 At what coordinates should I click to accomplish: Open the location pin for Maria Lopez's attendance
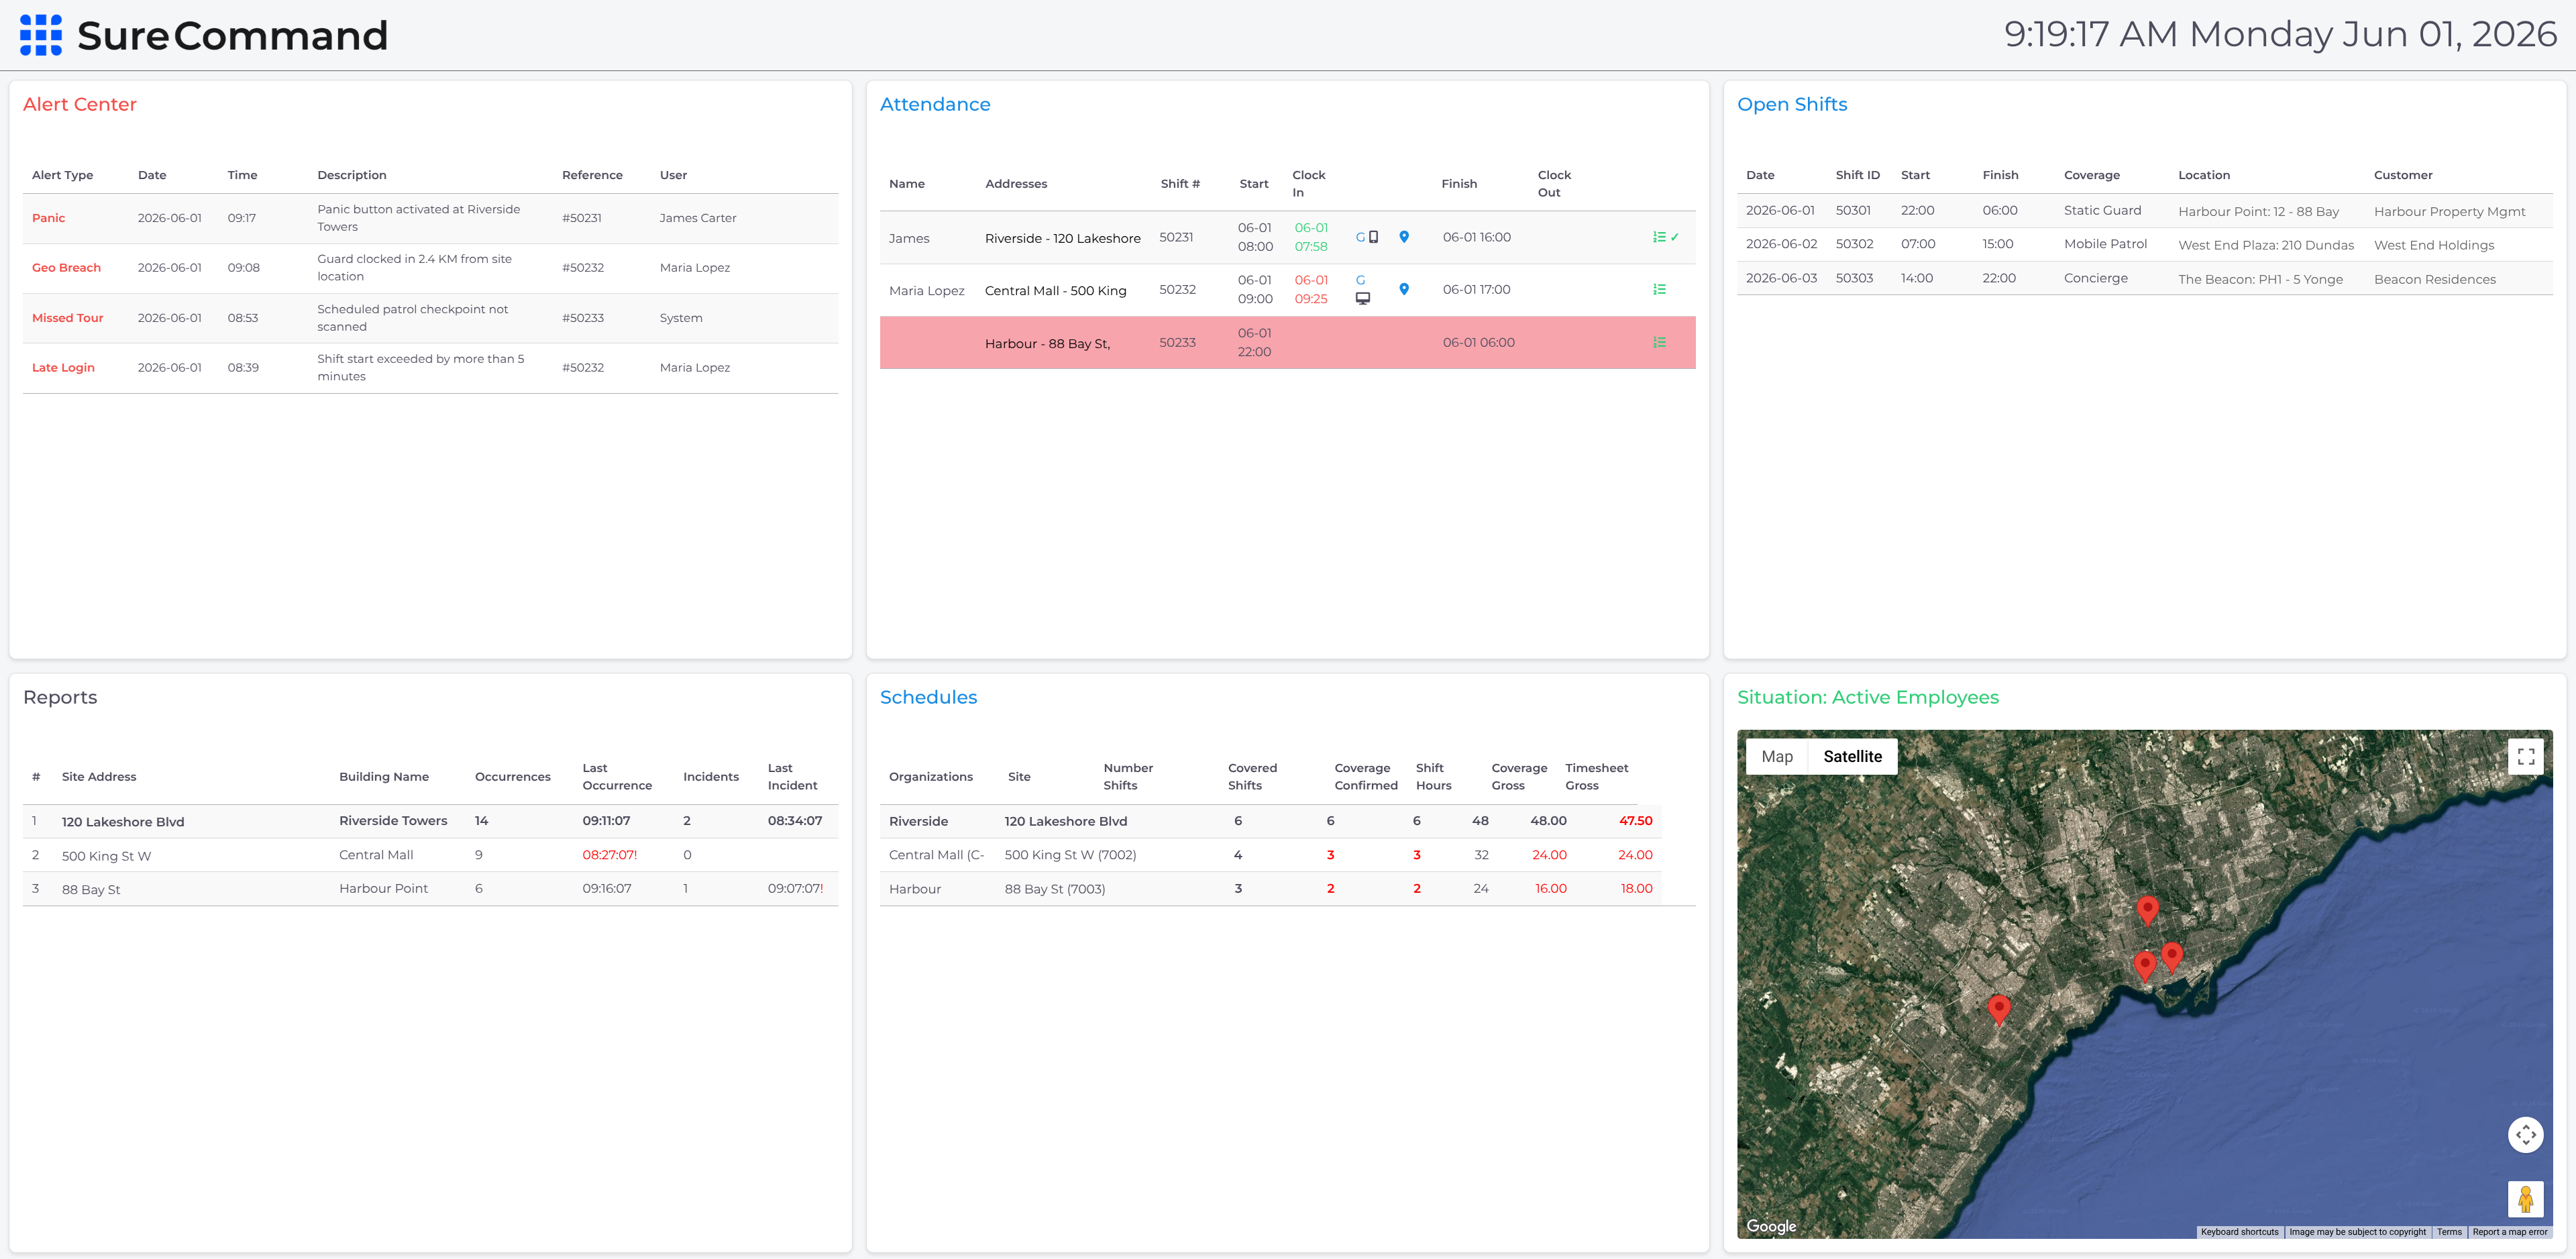click(1404, 289)
